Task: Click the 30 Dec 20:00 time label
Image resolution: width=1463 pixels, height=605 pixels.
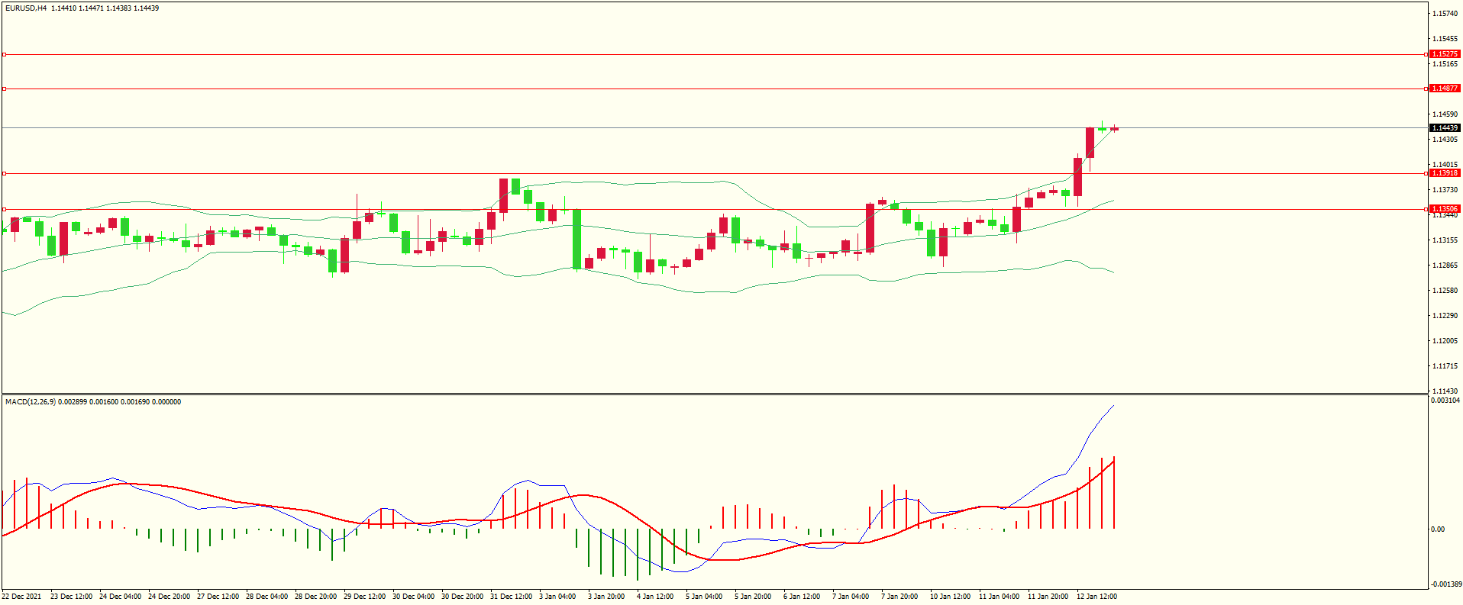Action: coord(462,597)
